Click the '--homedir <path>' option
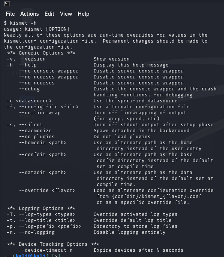Screen dimensions: 224x257 (43, 143)
